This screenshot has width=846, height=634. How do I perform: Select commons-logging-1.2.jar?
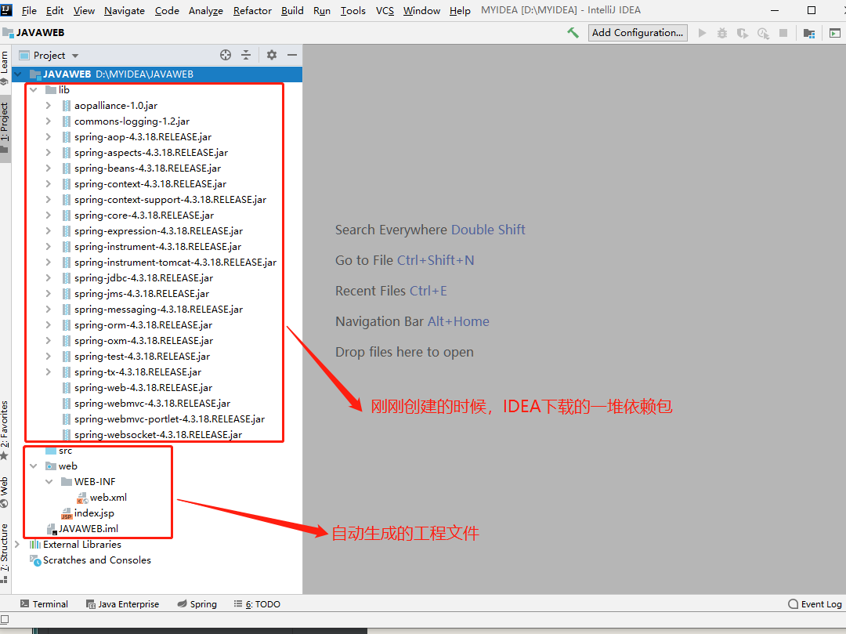tap(132, 121)
